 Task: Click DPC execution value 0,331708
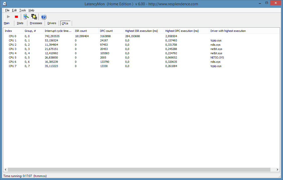pyautogui.click(x=171, y=45)
